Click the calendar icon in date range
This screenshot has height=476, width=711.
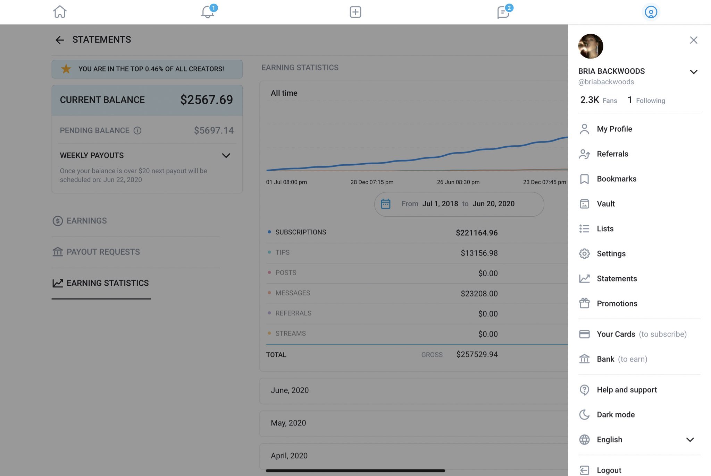tap(385, 204)
